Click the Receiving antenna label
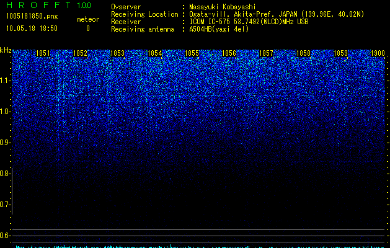Screen dimensions: 390x248 143,29
